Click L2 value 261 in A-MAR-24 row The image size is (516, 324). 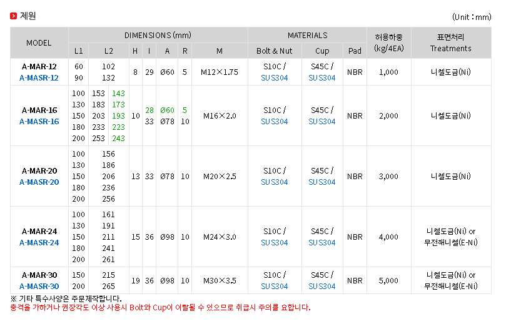[x=109, y=260]
